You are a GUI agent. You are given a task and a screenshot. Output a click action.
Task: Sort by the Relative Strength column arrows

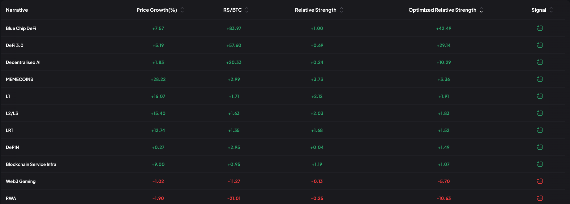341,10
